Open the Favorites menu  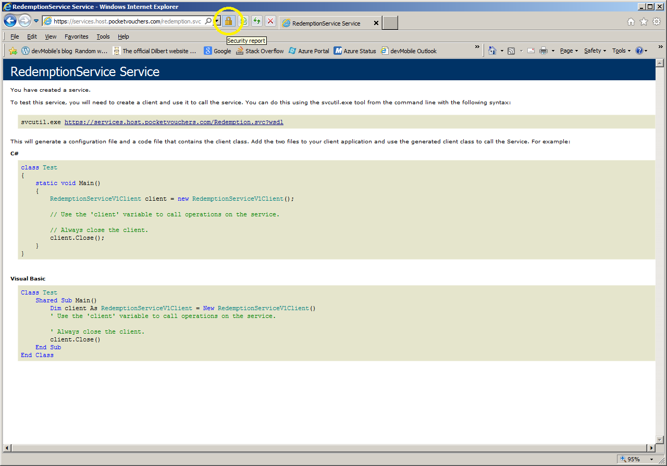pyautogui.click(x=76, y=36)
